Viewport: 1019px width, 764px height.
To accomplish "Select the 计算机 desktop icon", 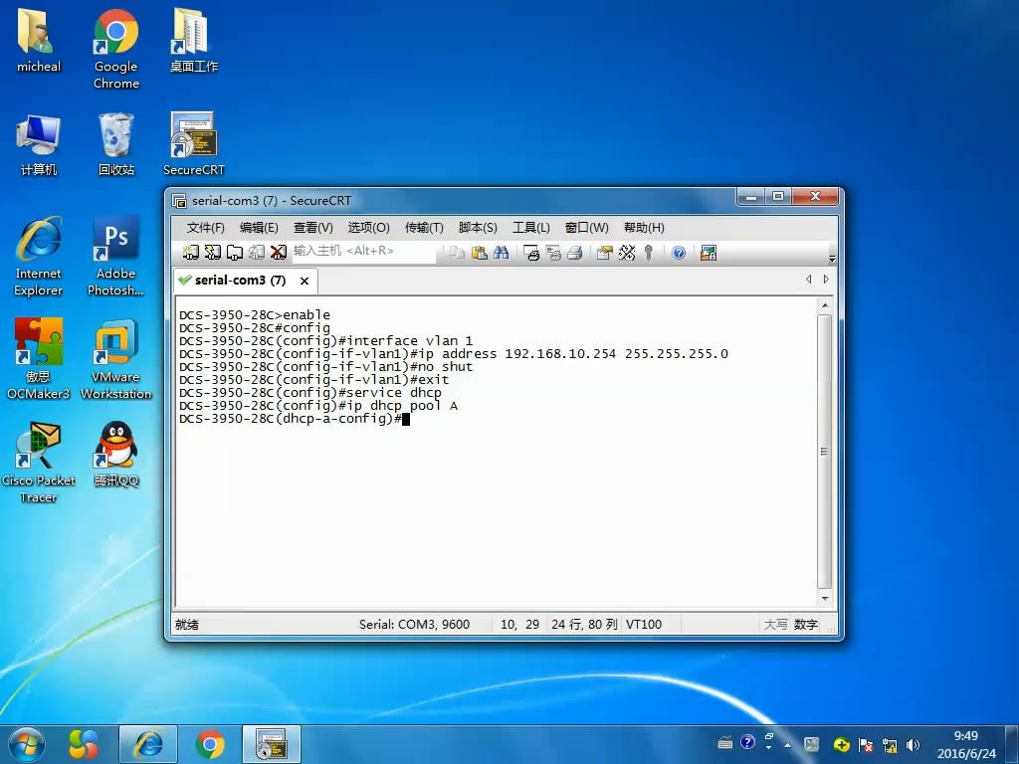I will [x=39, y=144].
